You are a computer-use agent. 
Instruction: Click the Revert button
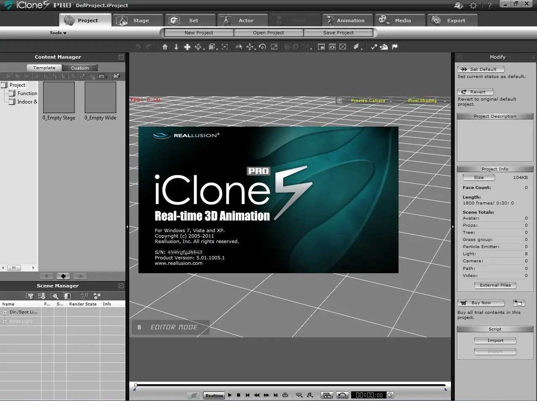click(475, 92)
